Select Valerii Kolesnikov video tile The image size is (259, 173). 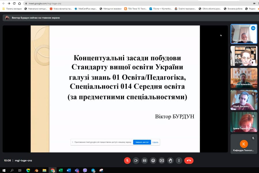(x=244, y=78)
